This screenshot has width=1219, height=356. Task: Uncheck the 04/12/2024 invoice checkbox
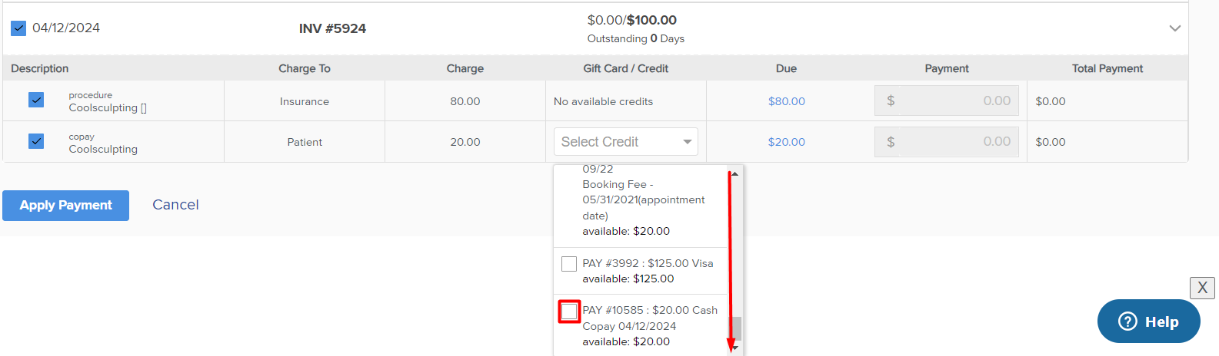[18, 28]
